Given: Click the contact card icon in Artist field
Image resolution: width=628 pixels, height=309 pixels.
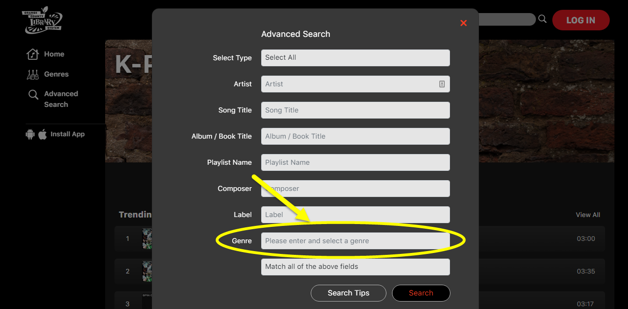Looking at the screenshot, I should tap(442, 84).
